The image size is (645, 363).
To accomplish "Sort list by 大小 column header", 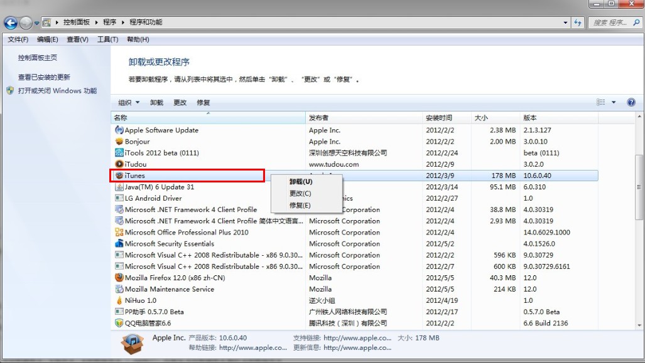I will point(495,118).
